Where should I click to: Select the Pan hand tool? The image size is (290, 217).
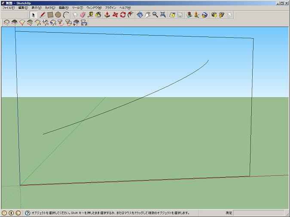tap(147, 15)
